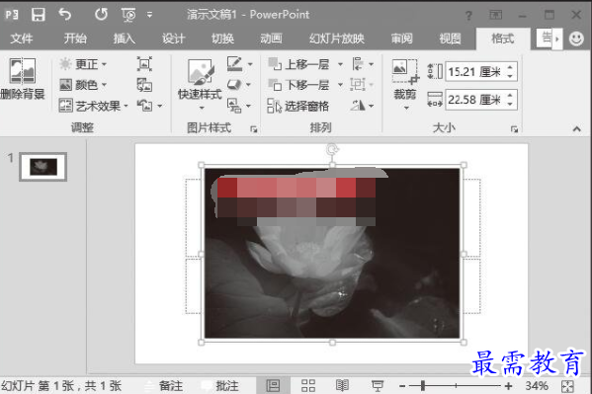Click the Compress Pictures icon
592x394 pixels.
[x=144, y=64]
